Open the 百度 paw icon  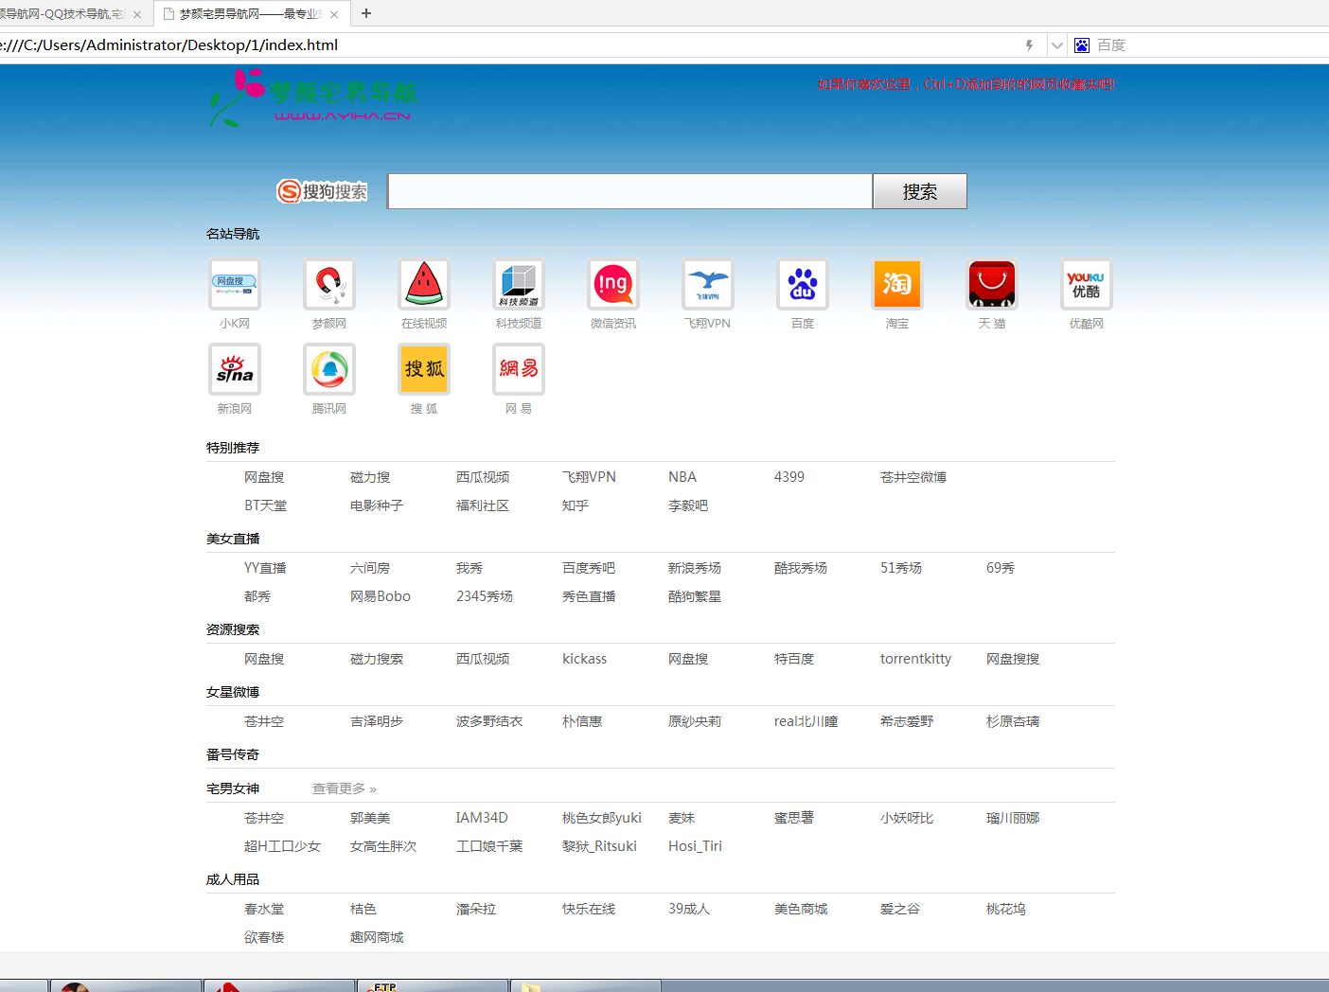point(803,284)
